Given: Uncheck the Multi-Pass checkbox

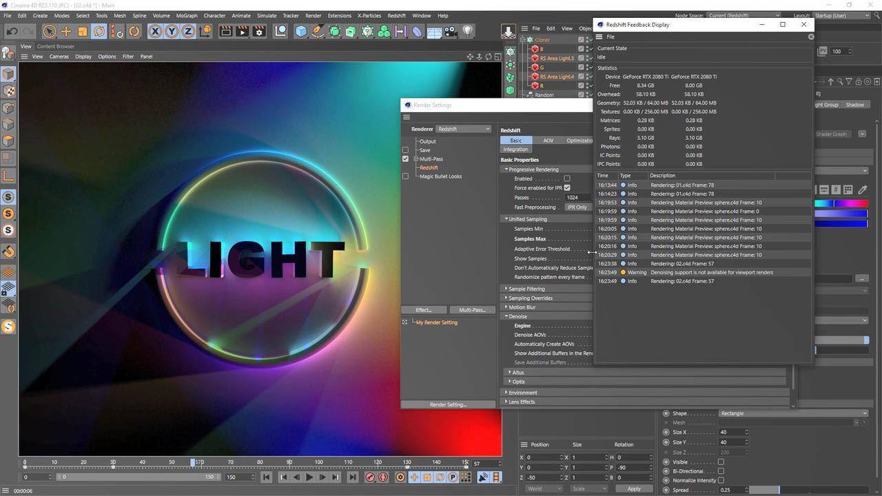Looking at the screenshot, I should 405,158.
